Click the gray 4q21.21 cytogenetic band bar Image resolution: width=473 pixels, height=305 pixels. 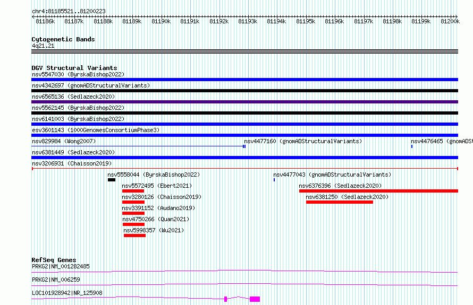pos(244,51)
